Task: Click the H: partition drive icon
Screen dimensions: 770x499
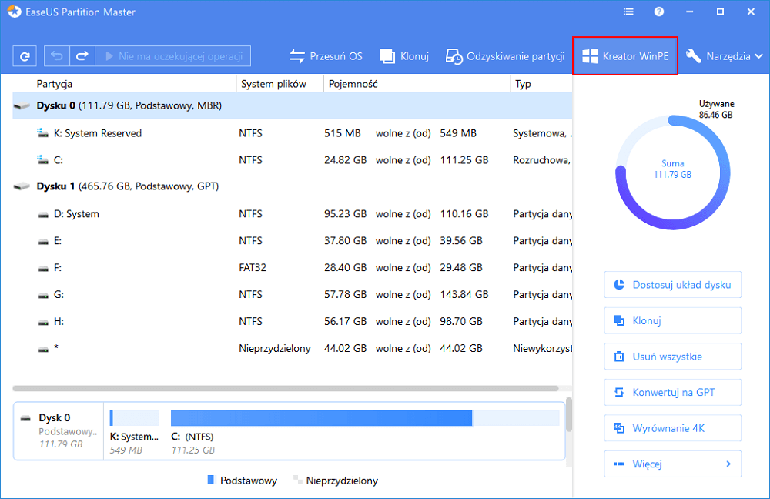Action: [43, 323]
